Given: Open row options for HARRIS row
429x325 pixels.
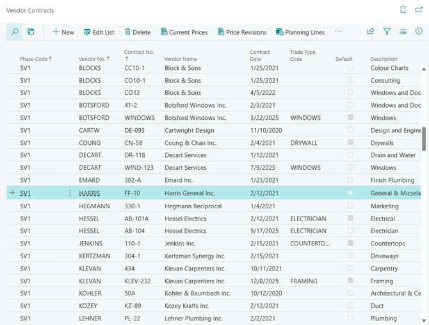Looking at the screenshot, I should coord(70,193).
